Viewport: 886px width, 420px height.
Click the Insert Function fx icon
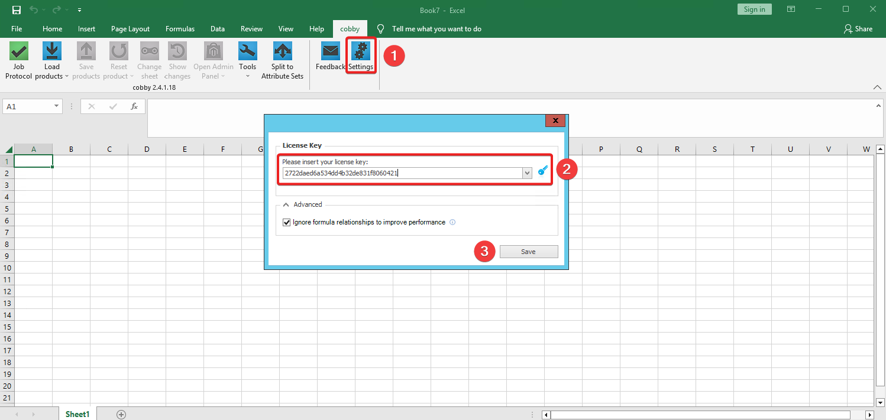[134, 106]
